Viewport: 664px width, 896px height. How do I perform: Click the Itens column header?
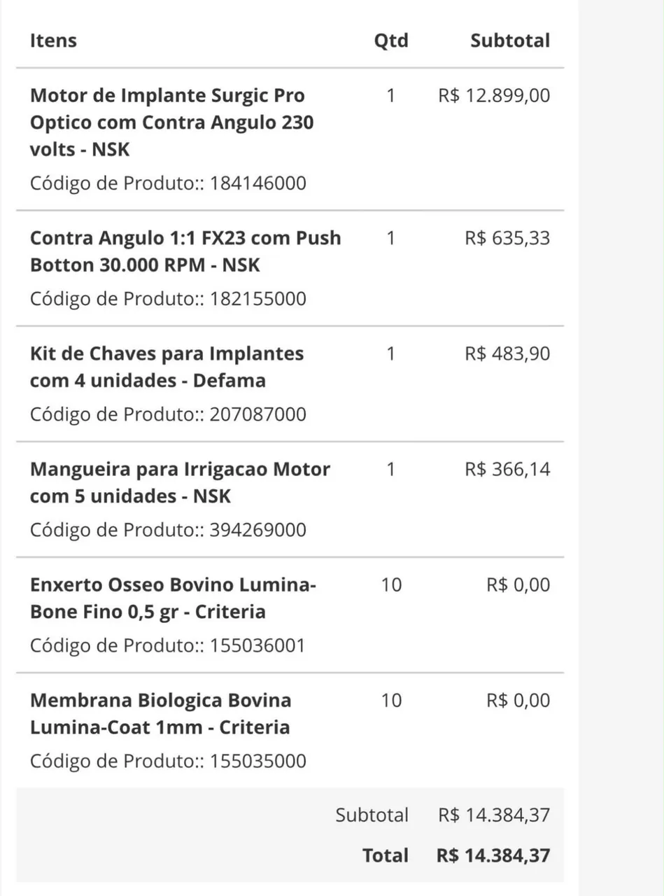[x=53, y=41]
